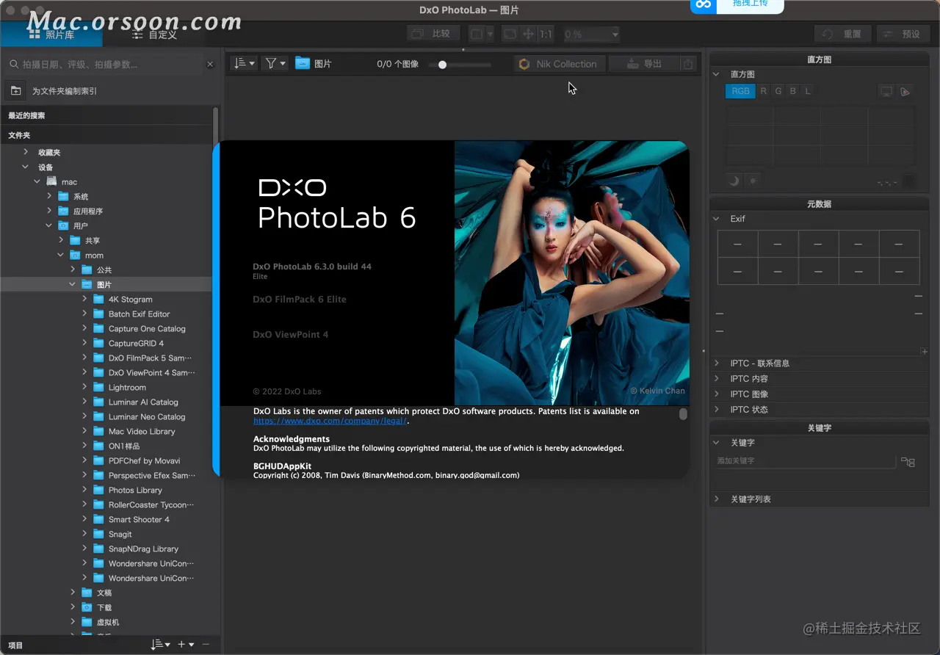Click the 重置 reset button

(843, 34)
